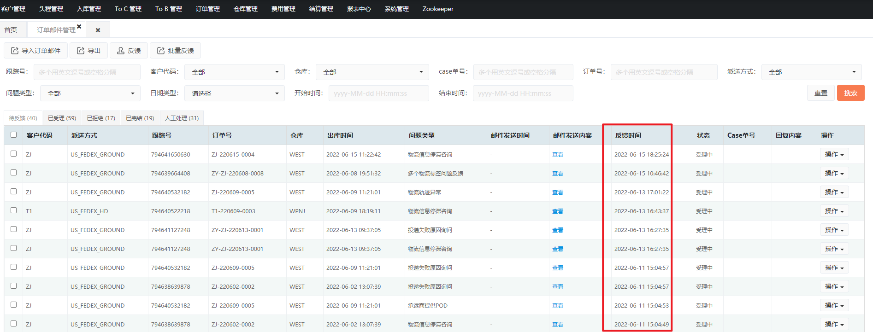Switch to the 已拒绝 (17) tab

tap(101, 118)
